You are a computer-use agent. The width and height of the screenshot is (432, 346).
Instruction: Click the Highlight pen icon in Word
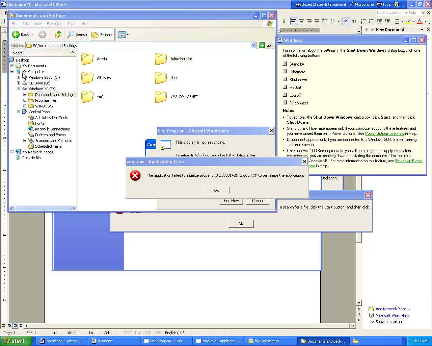click(408, 21)
